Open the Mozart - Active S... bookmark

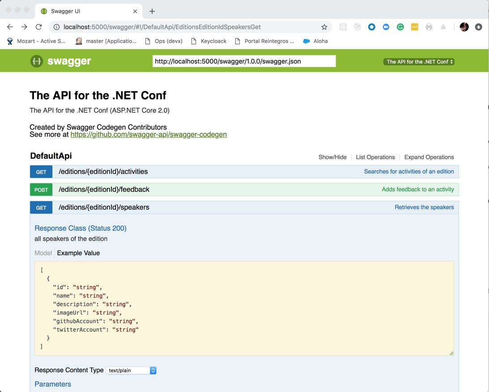[36, 41]
